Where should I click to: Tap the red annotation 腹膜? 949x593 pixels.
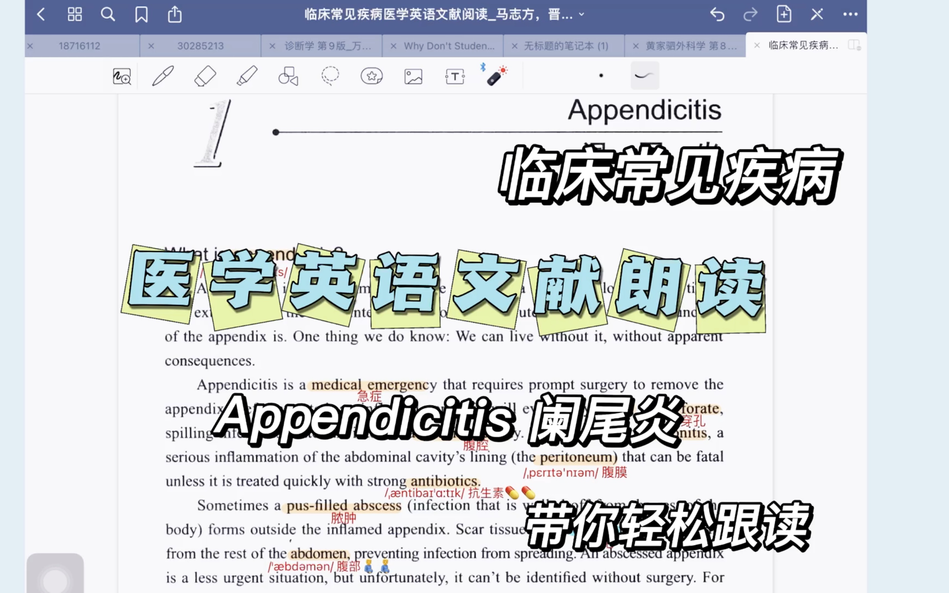click(614, 472)
